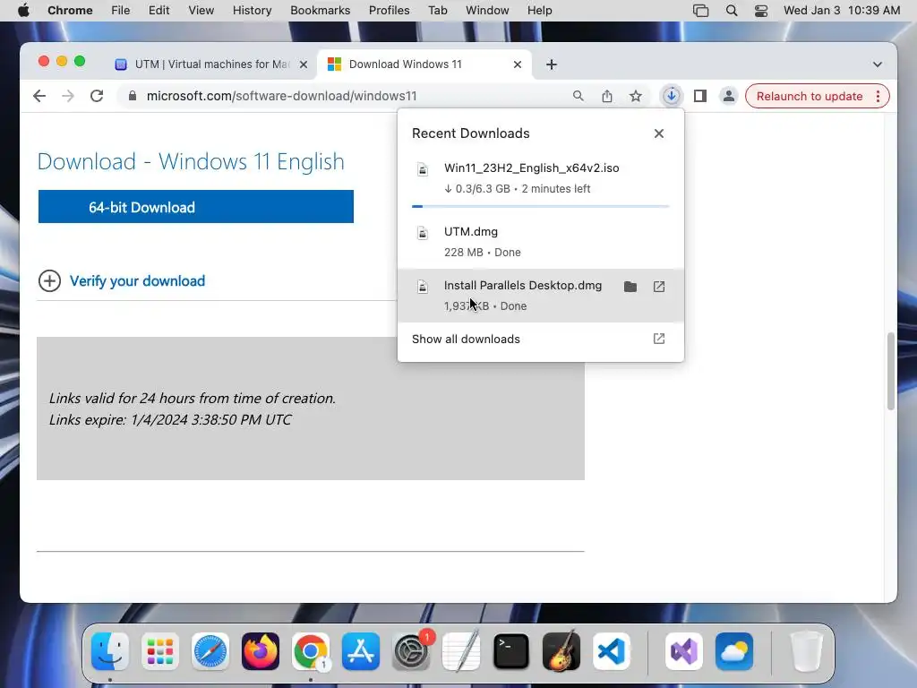Open the side panel icon
917x688 pixels.
(x=700, y=96)
